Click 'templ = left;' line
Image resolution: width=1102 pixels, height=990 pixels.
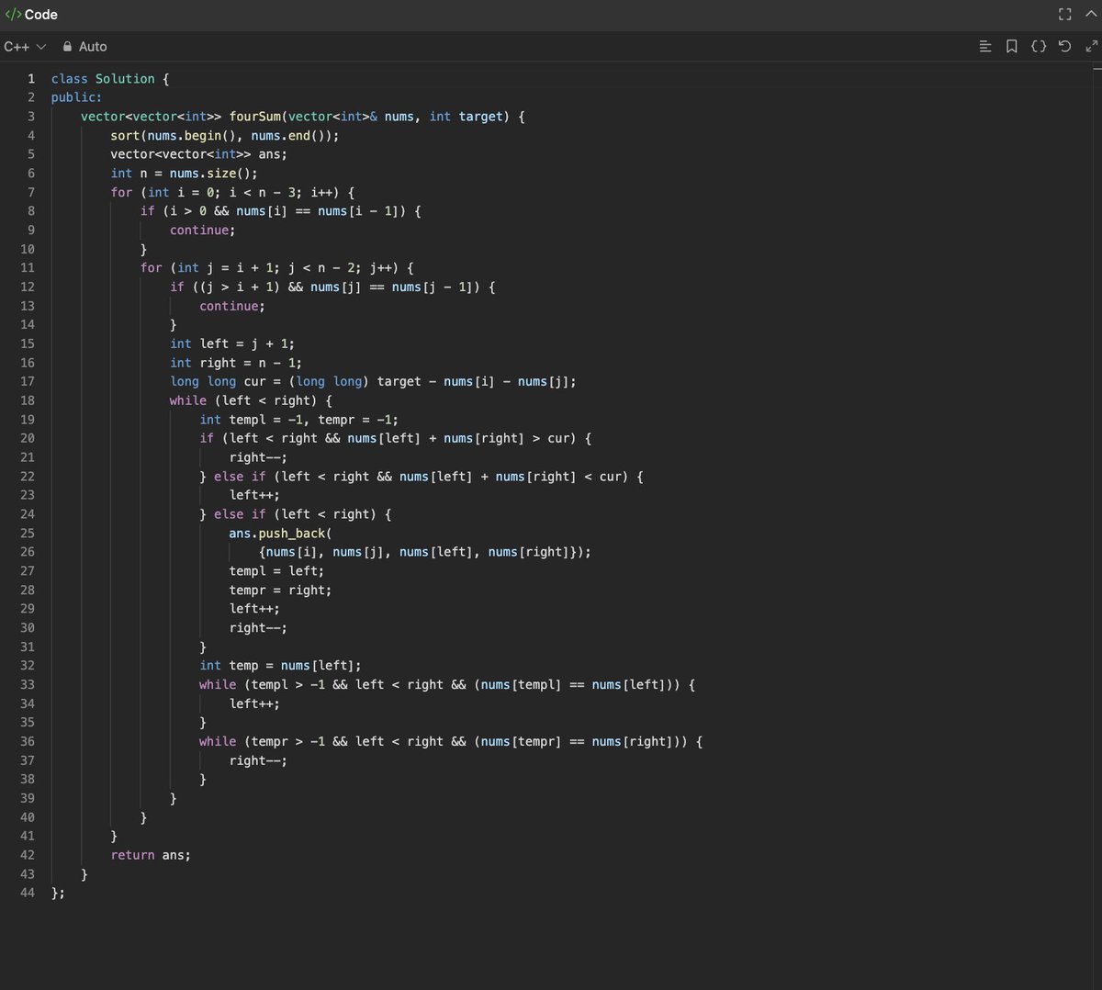coord(276,570)
